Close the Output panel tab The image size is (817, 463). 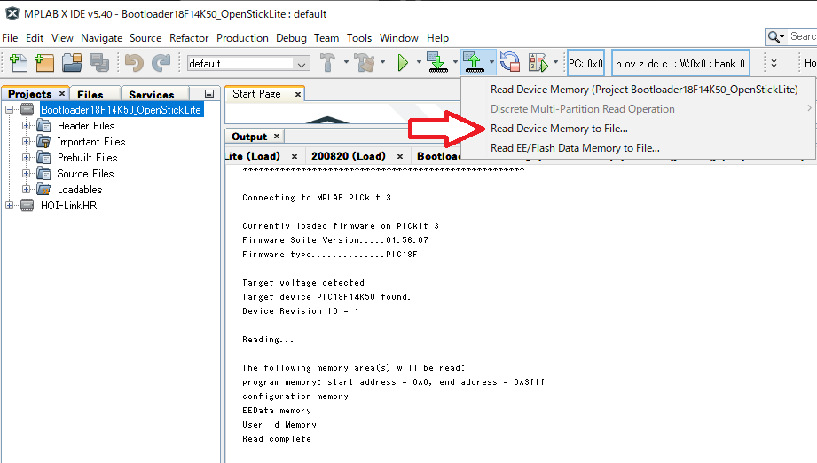tap(277, 136)
